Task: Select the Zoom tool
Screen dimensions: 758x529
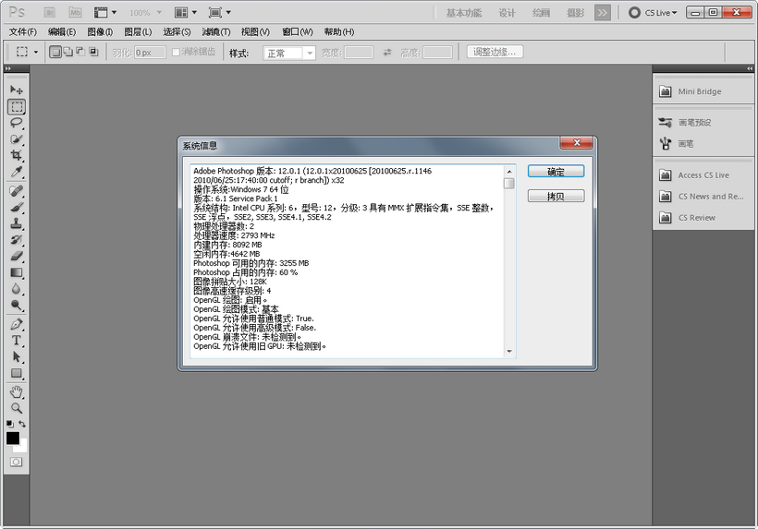Action: click(16, 408)
